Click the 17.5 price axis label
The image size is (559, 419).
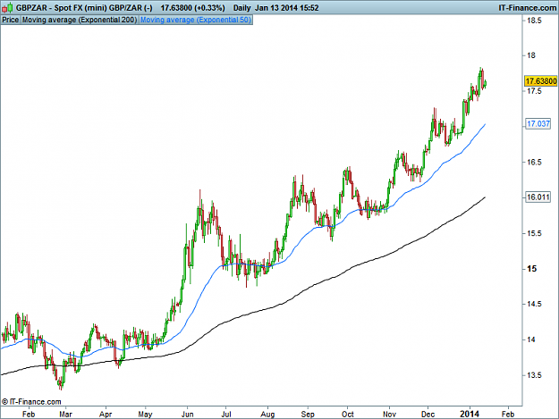pos(534,91)
